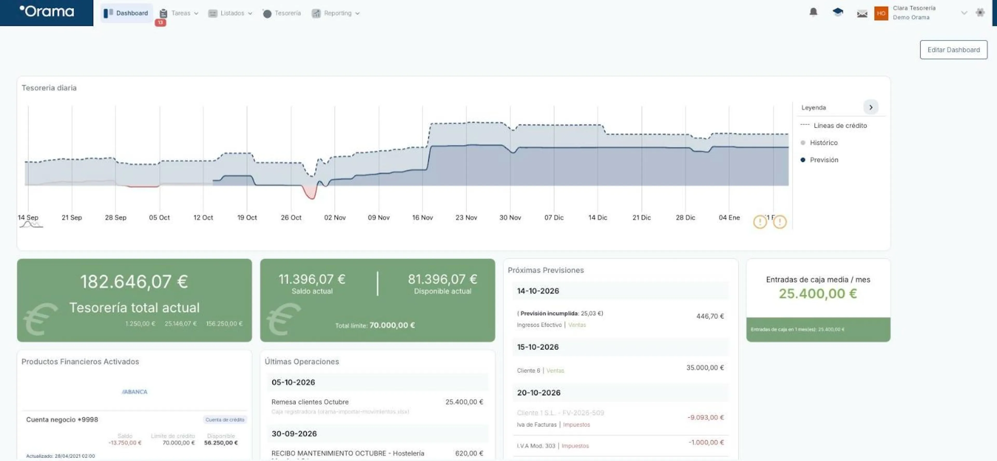Click the first chart warning icon
The image size is (997, 461).
760,222
